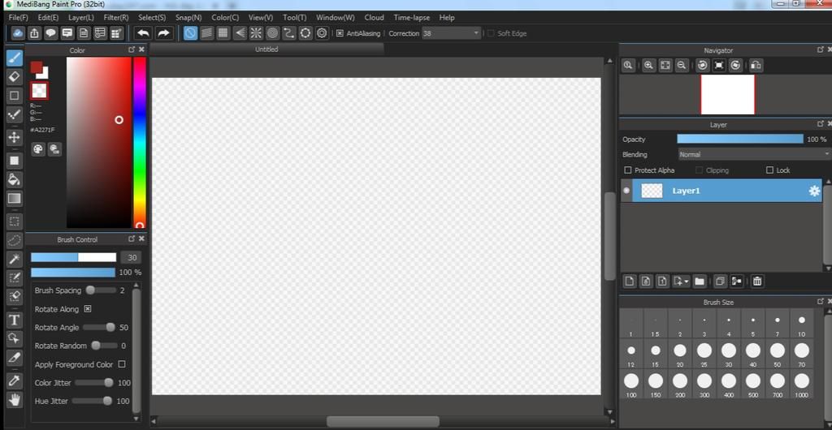
Task: Switch to the Untitled canvas tab
Action: click(x=266, y=49)
